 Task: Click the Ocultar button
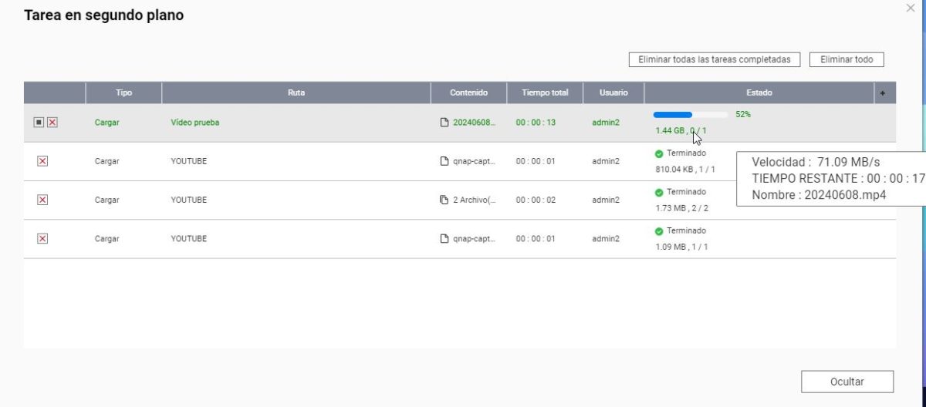click(x=847, y=382)
